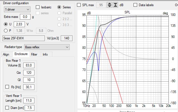Open the '1 driver' dropdown
Image resolution: width=178 pixels, height=112 pixels.
(17, 9)
